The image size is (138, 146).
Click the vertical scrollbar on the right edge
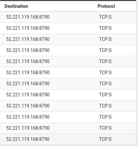coord(137,73)
